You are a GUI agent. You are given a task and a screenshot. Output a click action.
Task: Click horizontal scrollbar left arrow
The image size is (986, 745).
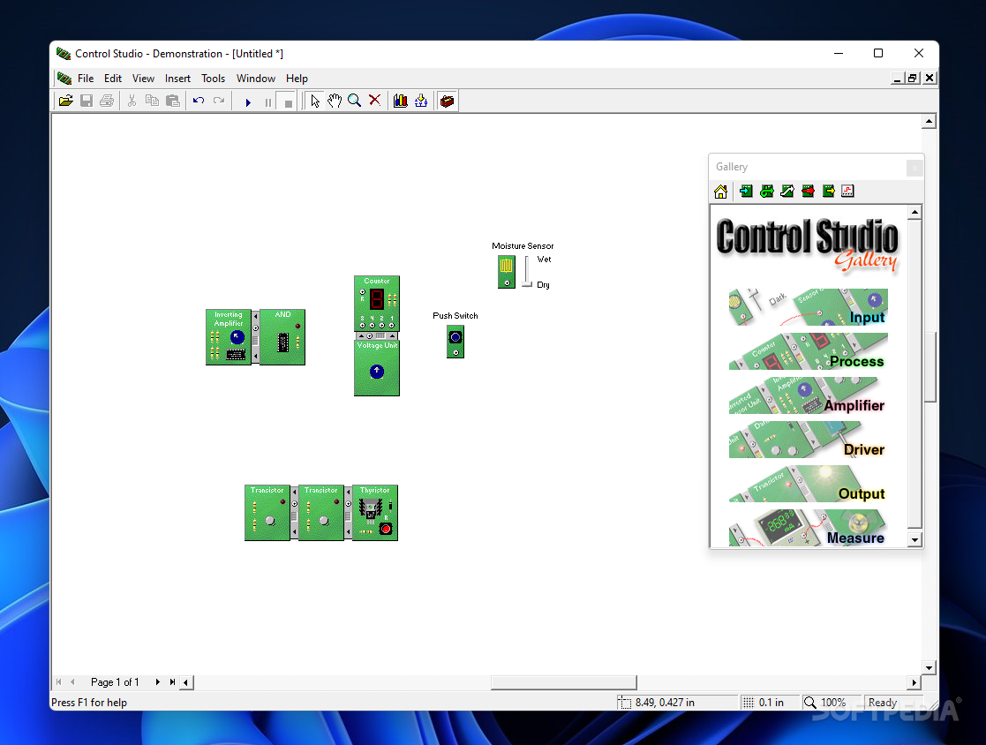coord(186,682)
